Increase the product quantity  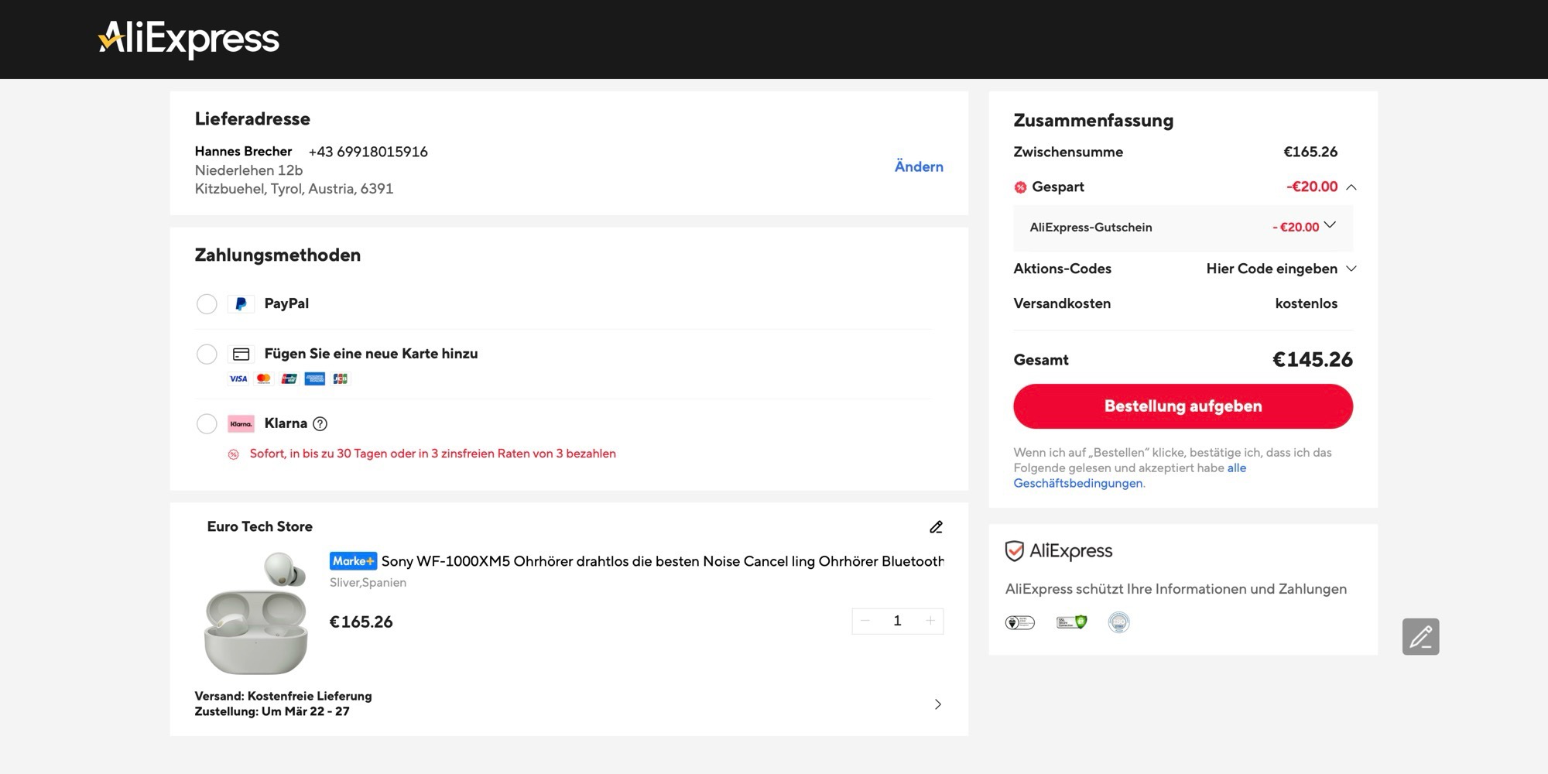tap(930, 621)
